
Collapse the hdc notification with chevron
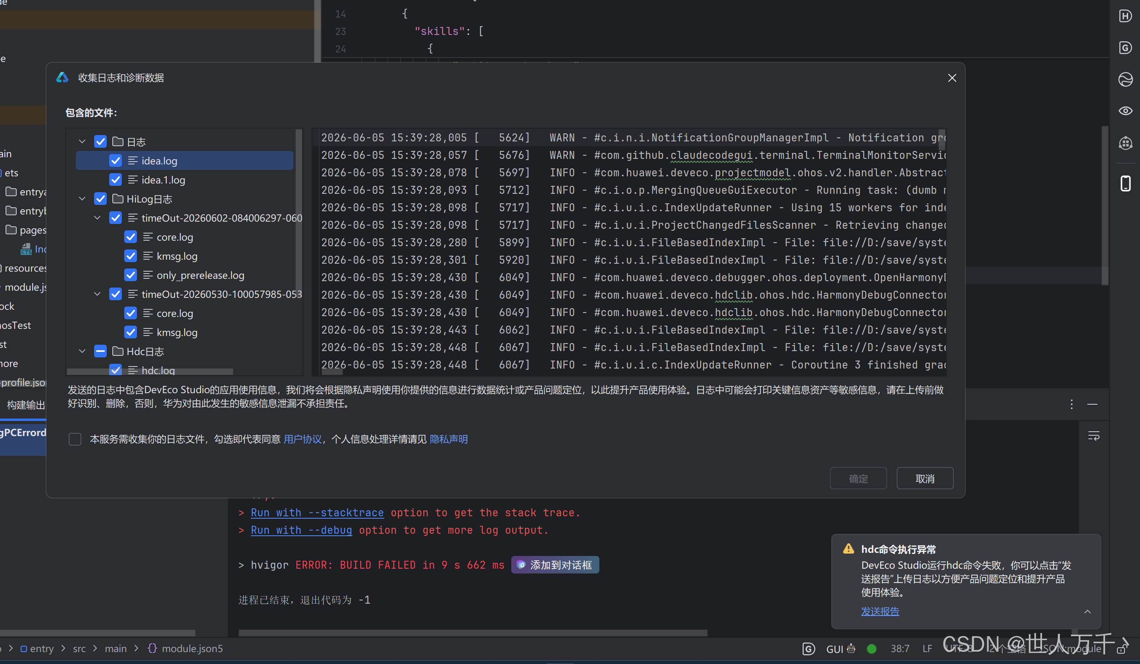[1087, 612]
